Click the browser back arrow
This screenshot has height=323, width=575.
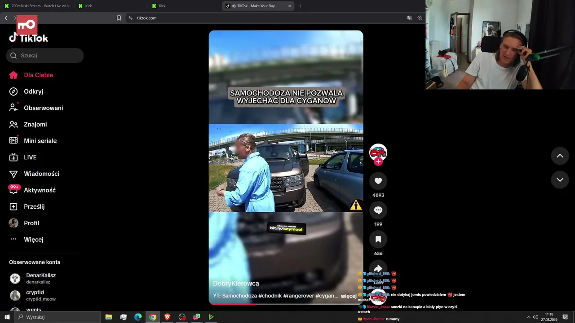click(x=6, y=18)
